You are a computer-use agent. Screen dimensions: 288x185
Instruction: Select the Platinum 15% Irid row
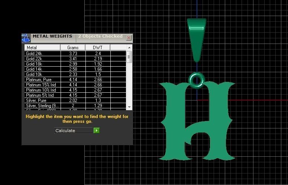[x=75, y=85]
